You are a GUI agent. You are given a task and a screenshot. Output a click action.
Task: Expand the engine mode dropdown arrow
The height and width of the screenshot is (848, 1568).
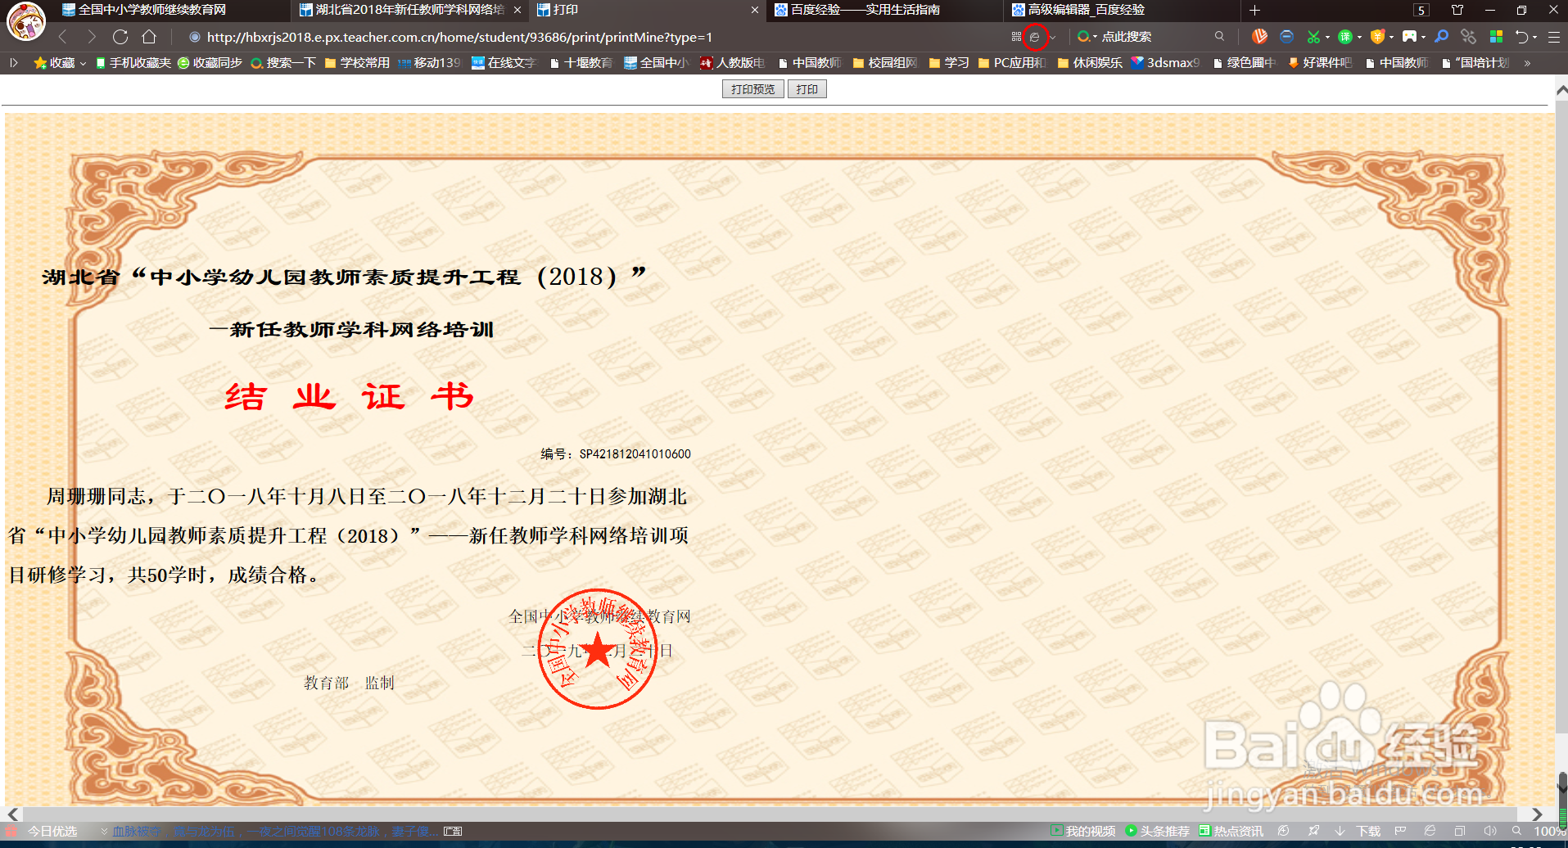tap(1053, 37)
